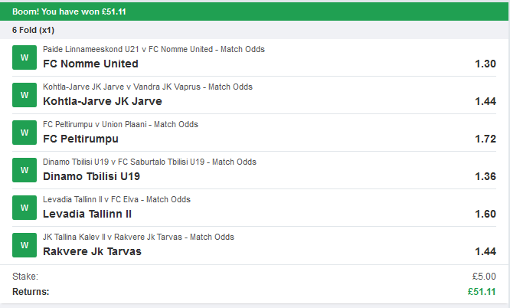Click the Dinamo Tbilisi U19 selection
Screen dimensions: 510x308
click(92, 176)
